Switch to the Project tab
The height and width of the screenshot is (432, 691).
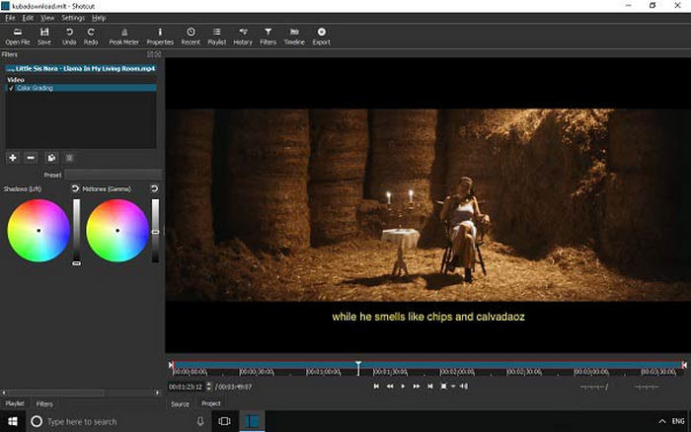[210, 403]
